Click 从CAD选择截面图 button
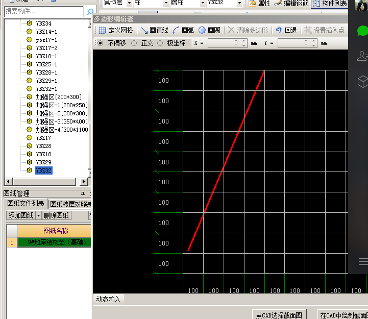368x319 pixels. coord(279,315)
